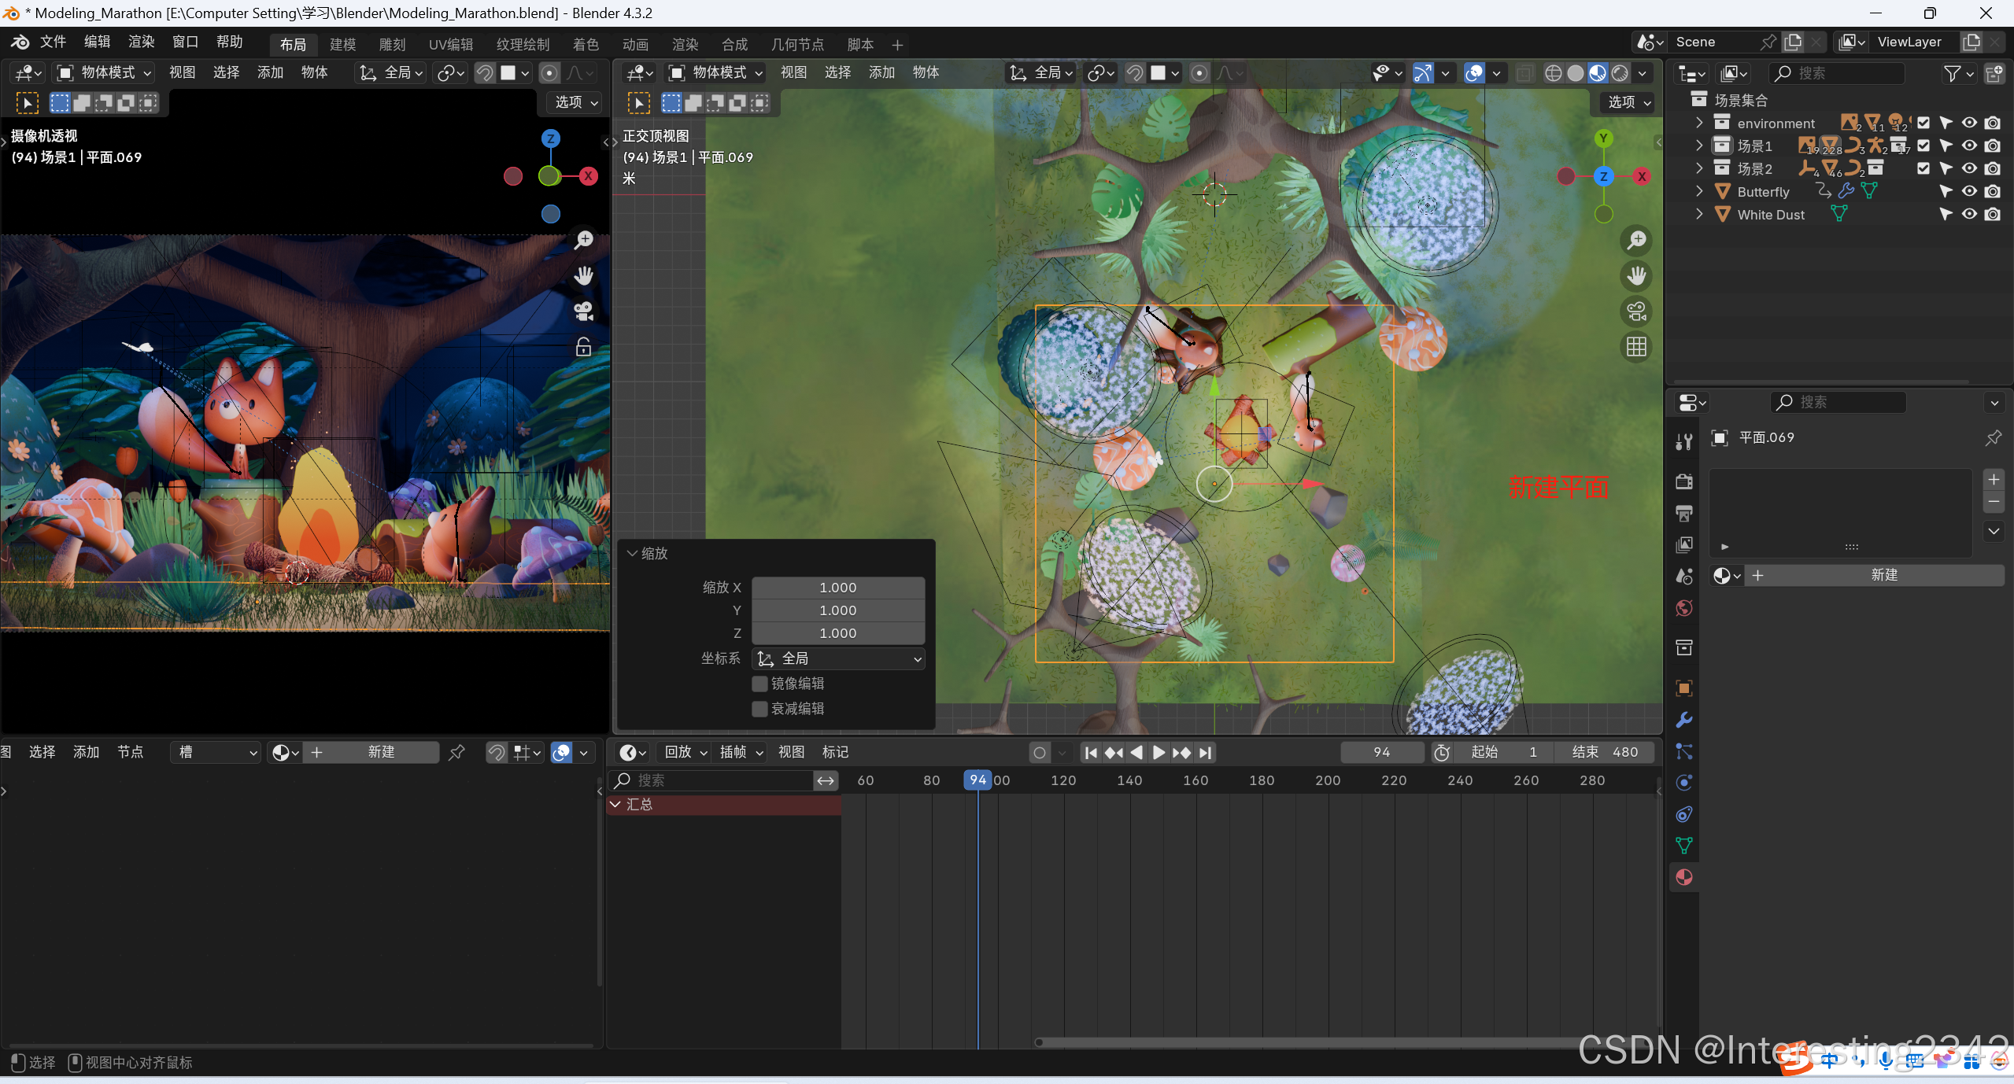Image resolution: width=2014 pixels, height=1084 pixels.
Task: Click 新建 material button in properties
Action: pyautogui.click(x=1883, y=575)
